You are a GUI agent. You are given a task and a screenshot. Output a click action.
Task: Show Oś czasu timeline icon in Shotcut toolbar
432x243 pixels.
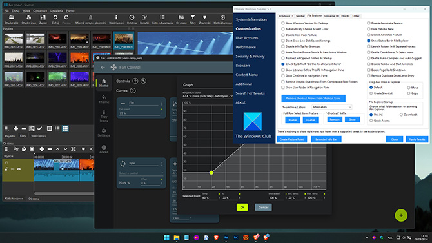(181, 17)
